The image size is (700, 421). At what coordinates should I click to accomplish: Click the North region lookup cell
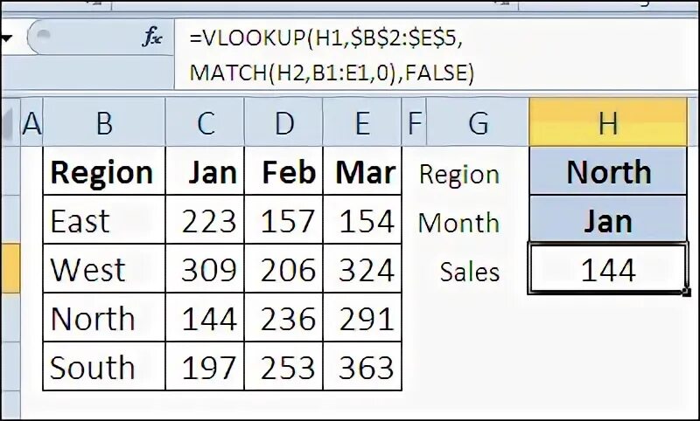pyautogui.click(x=608, y=171)
